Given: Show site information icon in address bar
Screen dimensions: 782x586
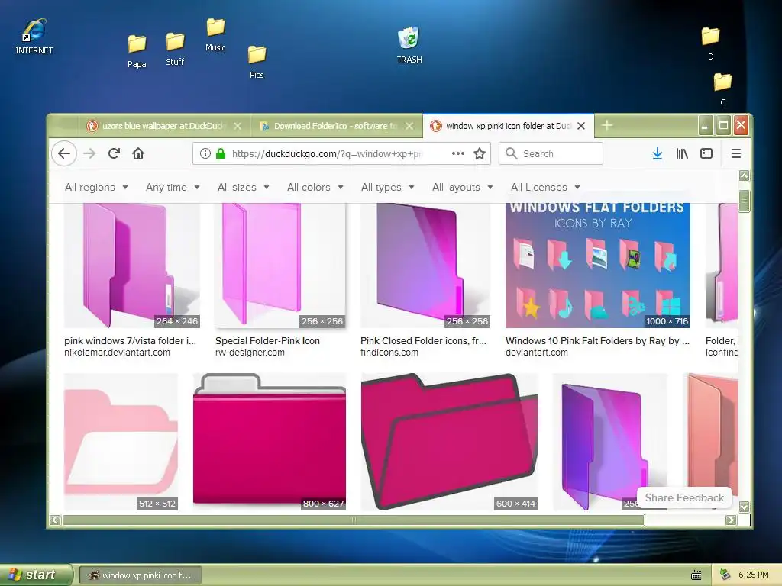Looking at the screenshot, I should tap(205, 153).
